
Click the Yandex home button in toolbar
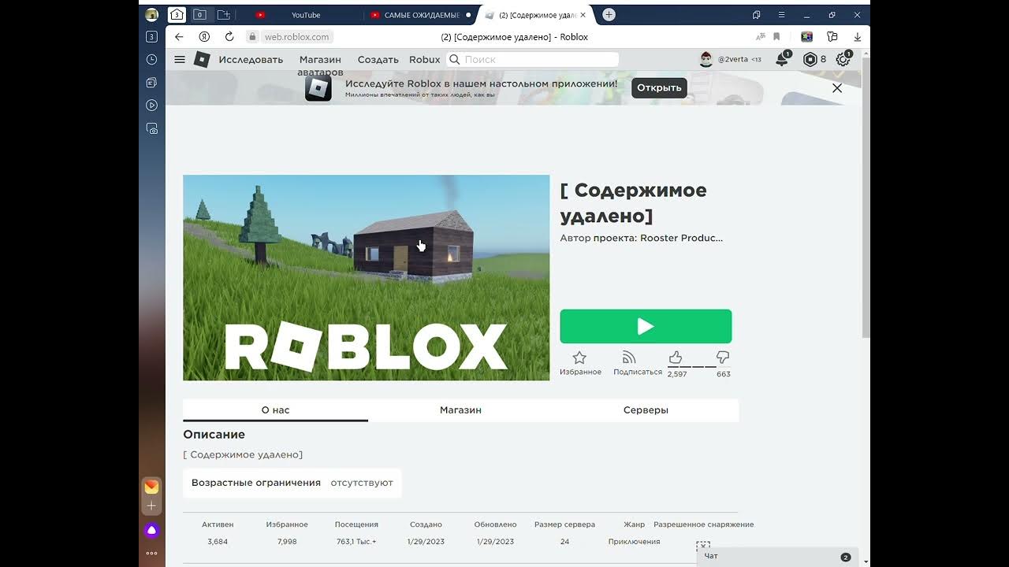pos(204,37)
